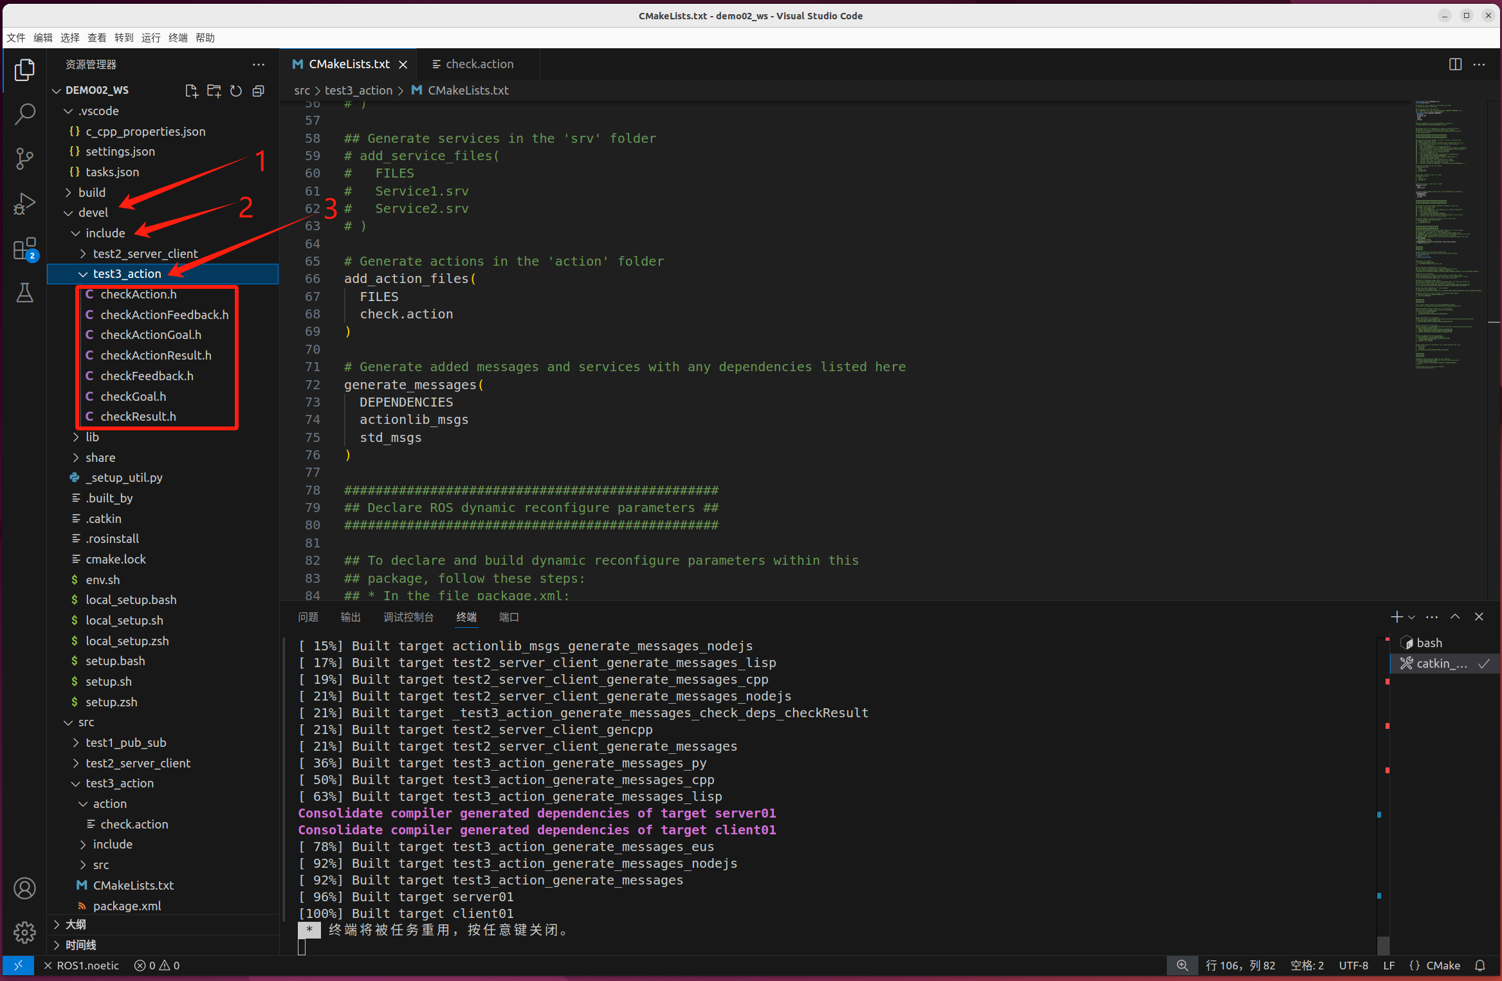Refresh the explorer file tree
The image size is (1502, 981).
[236, 91]
